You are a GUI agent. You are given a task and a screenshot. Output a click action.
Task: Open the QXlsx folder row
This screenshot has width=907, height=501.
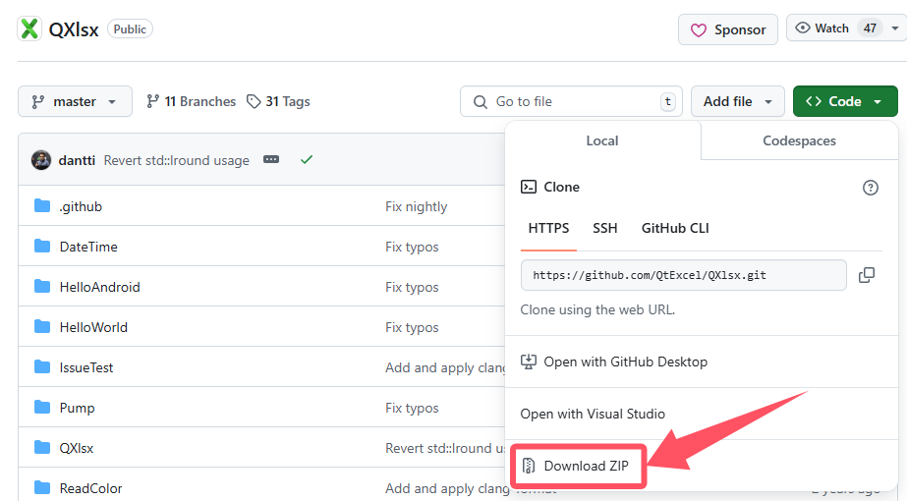tap(77, 448)
